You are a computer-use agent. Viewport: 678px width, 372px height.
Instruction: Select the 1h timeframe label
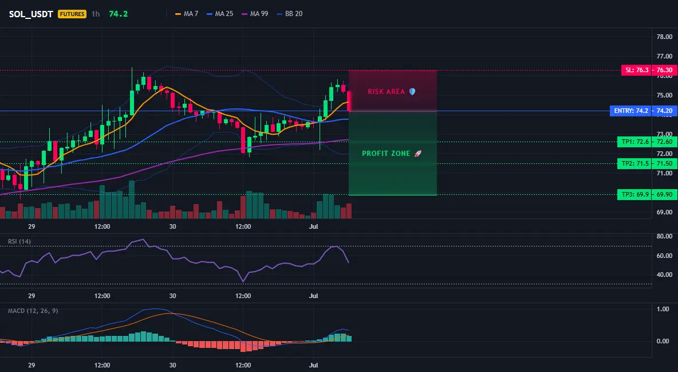(x=96, y=14)
